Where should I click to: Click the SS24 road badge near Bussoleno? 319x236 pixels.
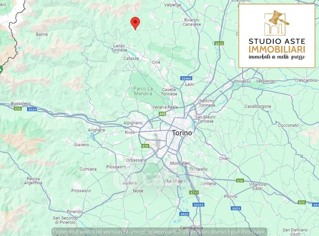pyautogui.click(x=32, y=109)
